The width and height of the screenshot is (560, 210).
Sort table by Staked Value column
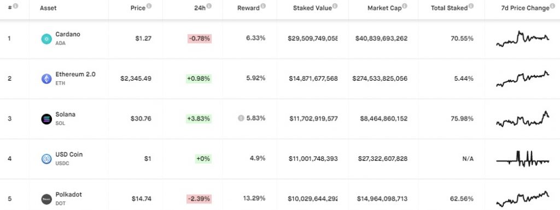[x=313, y=8]
